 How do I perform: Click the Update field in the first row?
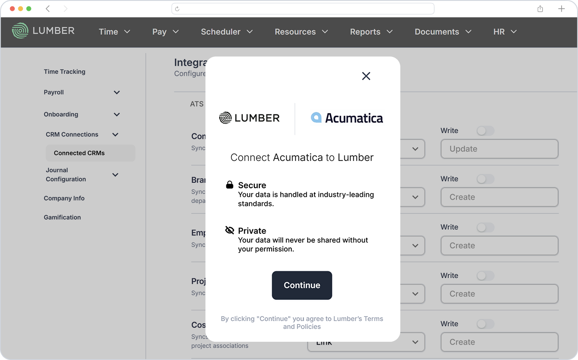[x=499, y=149]
